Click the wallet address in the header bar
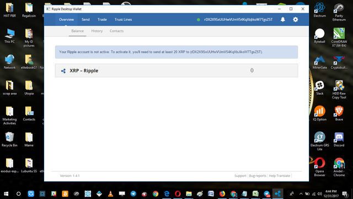The height and width of the screenshot is (199, 353). tap(238, 20)
